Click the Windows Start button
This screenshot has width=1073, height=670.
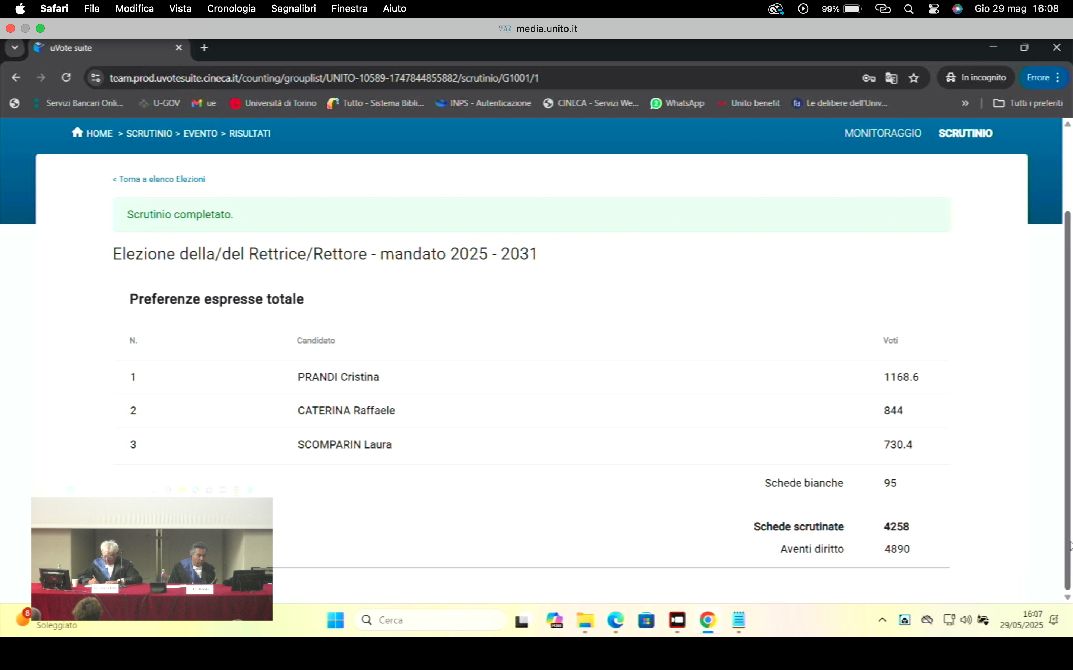coord(335,620)
